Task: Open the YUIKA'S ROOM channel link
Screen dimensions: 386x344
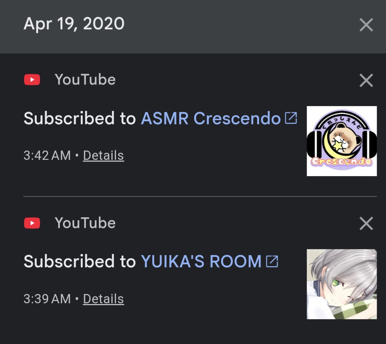Action: [201, 261]
